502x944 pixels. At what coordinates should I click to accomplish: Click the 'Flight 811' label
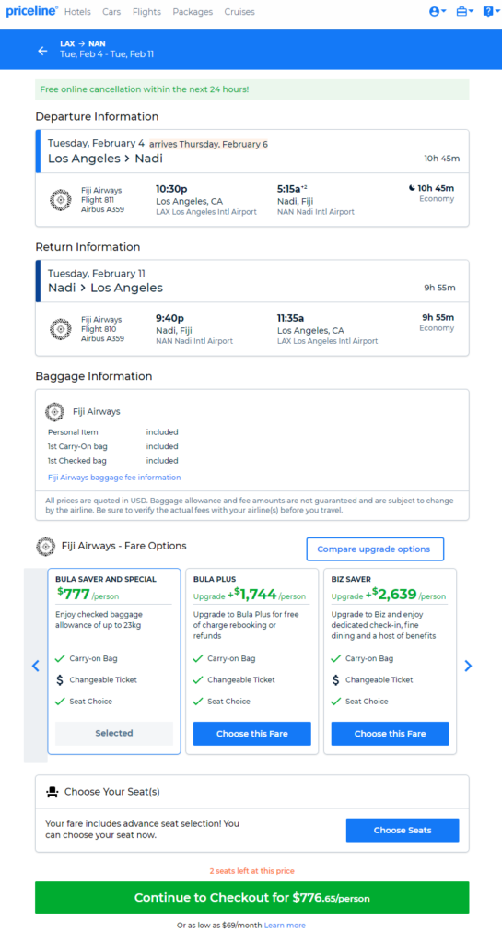[x=98, y=200]
